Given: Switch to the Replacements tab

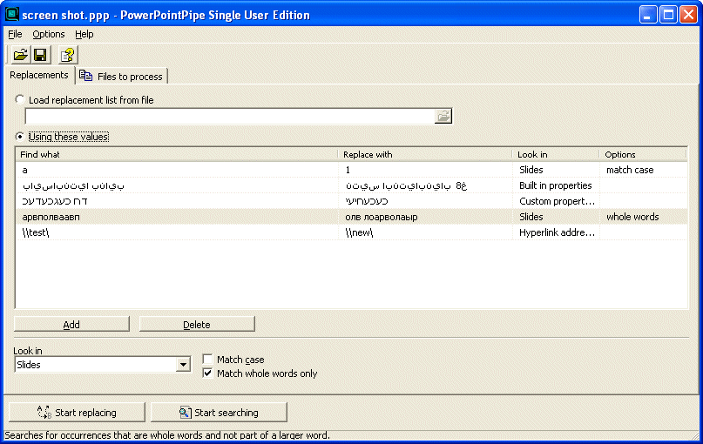Looking at the screenshot, I should tap(39, 75).
